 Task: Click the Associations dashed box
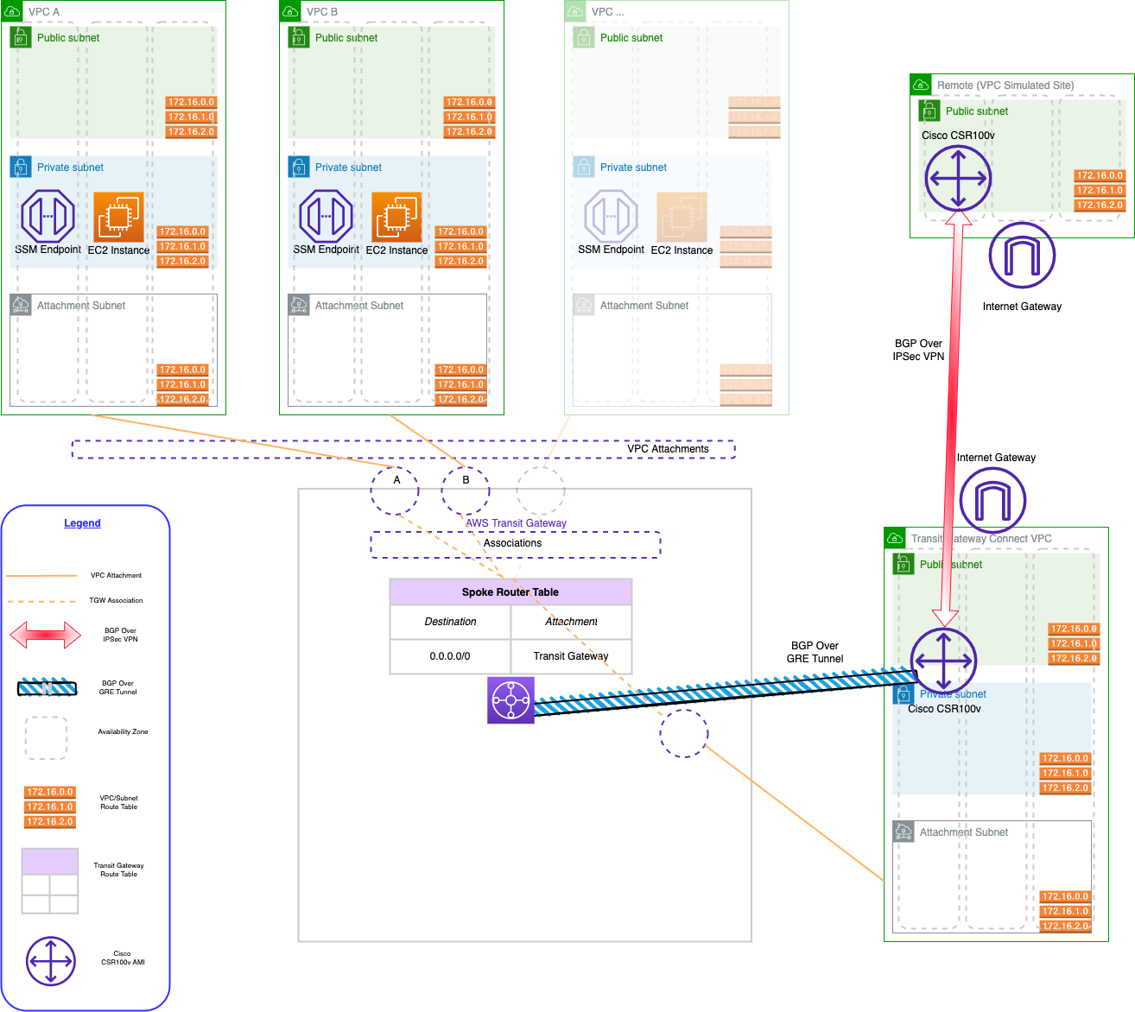coord(516,545)
